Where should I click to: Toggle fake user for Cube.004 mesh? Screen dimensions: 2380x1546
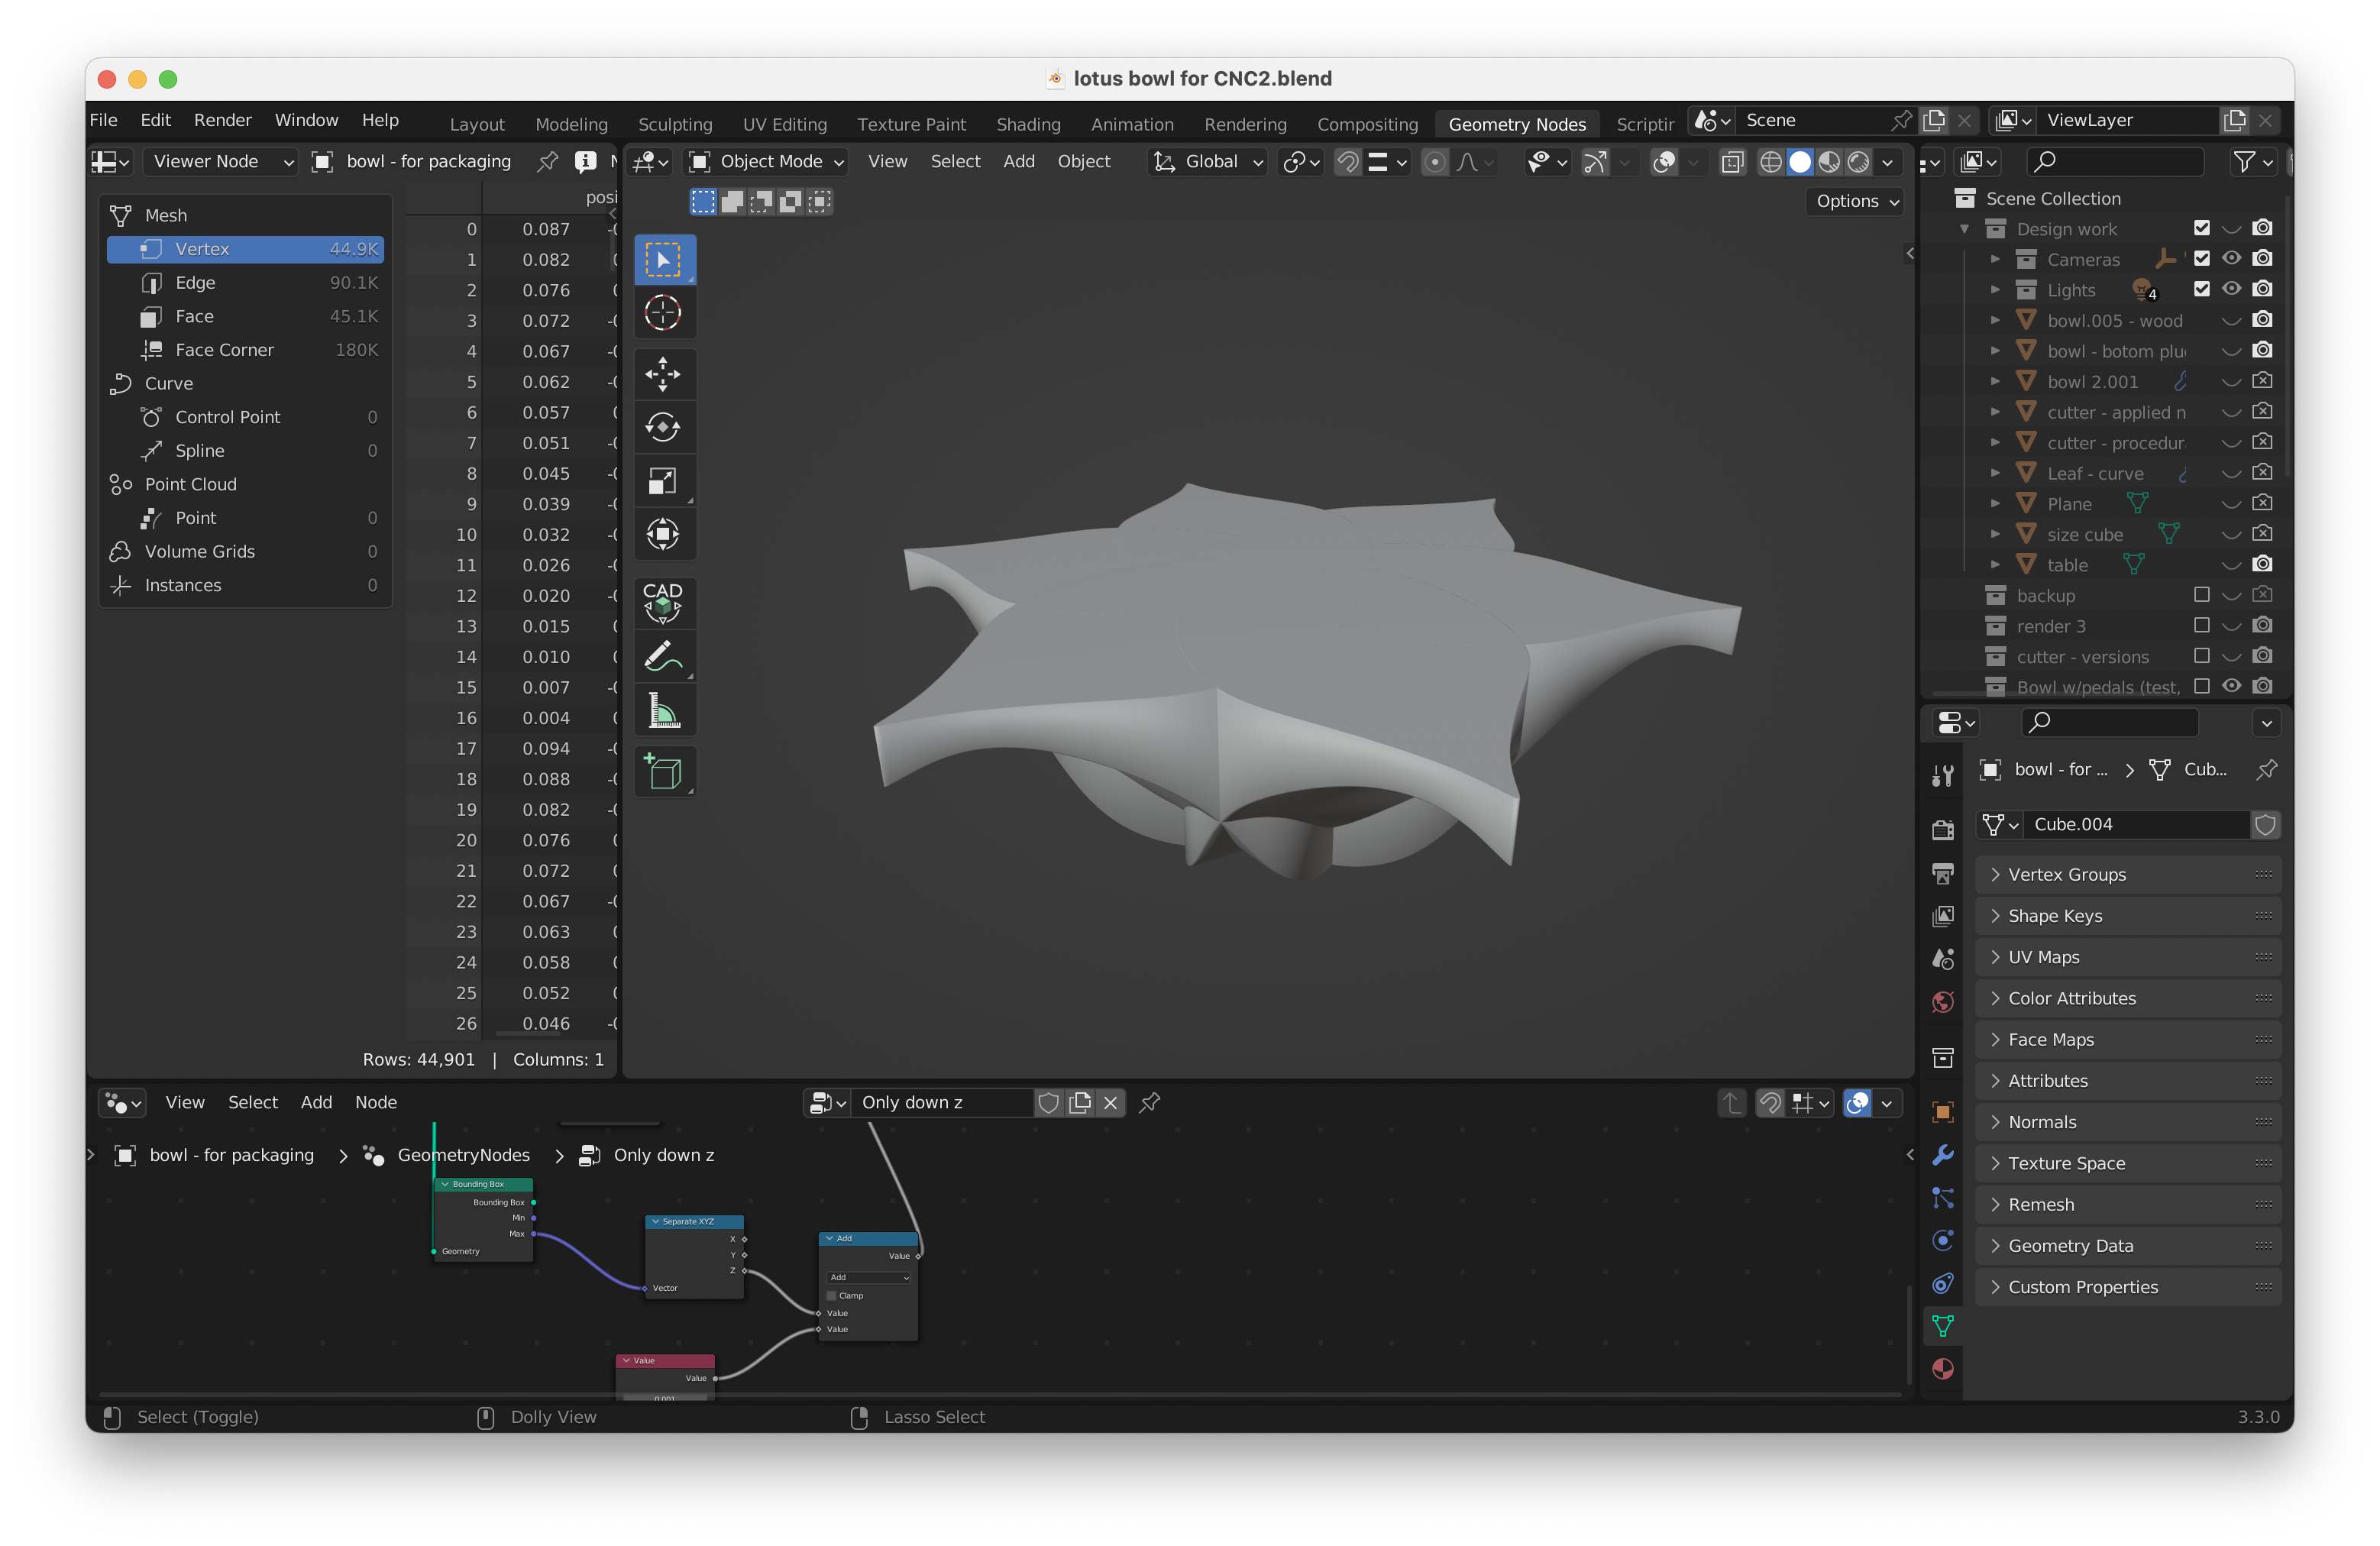[2265, 824]
